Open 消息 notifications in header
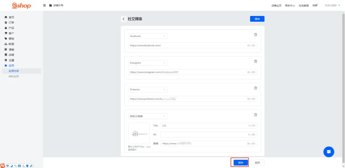The width and height of the screenshot is (345, 168). [x=315, y=5]
